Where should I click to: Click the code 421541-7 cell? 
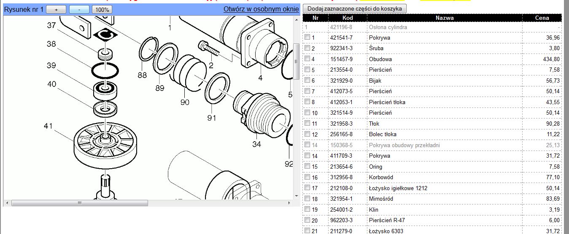pyautogui.click(x=348, y=38)
